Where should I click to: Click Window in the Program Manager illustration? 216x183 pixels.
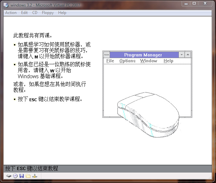pyautogui.click(x=148, y=61)
